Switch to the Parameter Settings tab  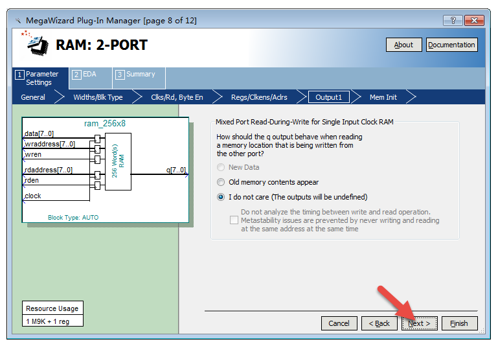(41, 78)
